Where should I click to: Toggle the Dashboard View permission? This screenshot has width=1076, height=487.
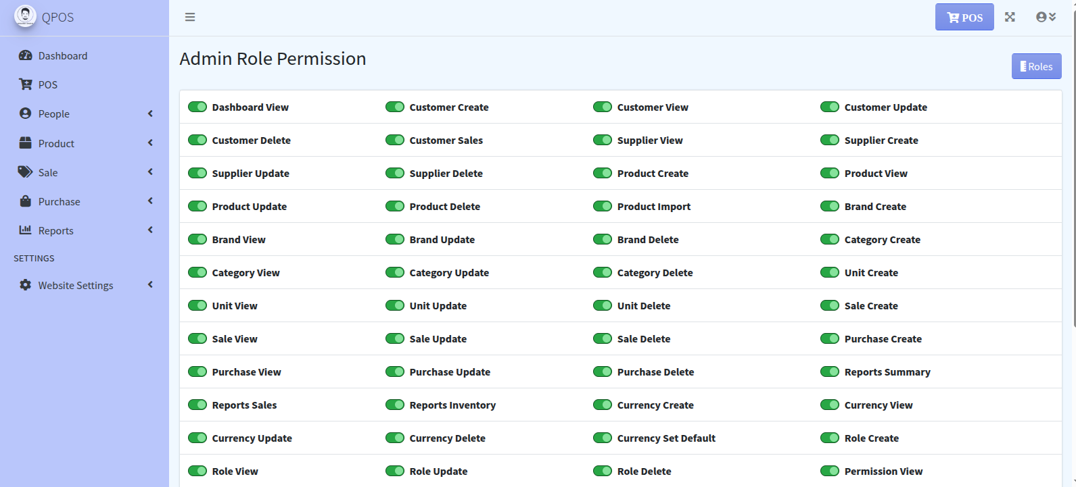pos(197,107)
